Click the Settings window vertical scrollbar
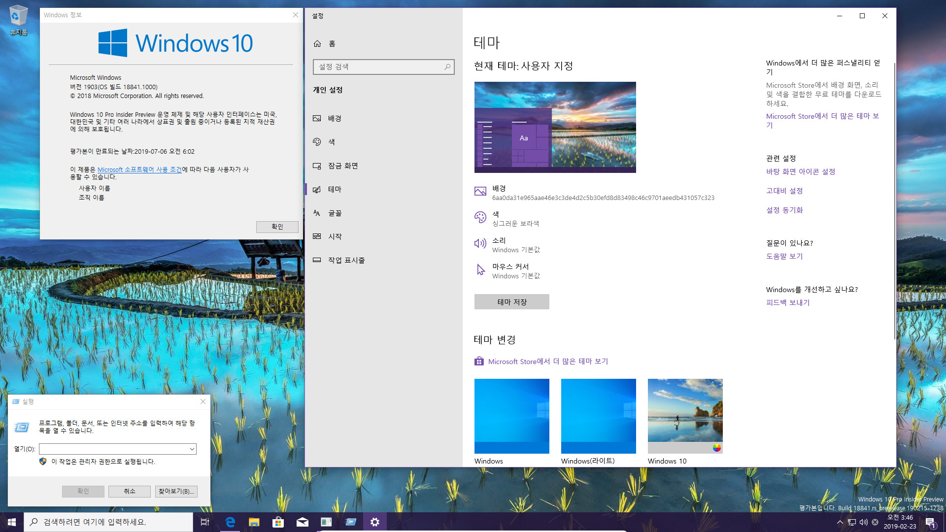The image size is (946, 532). tap(894, 200)
